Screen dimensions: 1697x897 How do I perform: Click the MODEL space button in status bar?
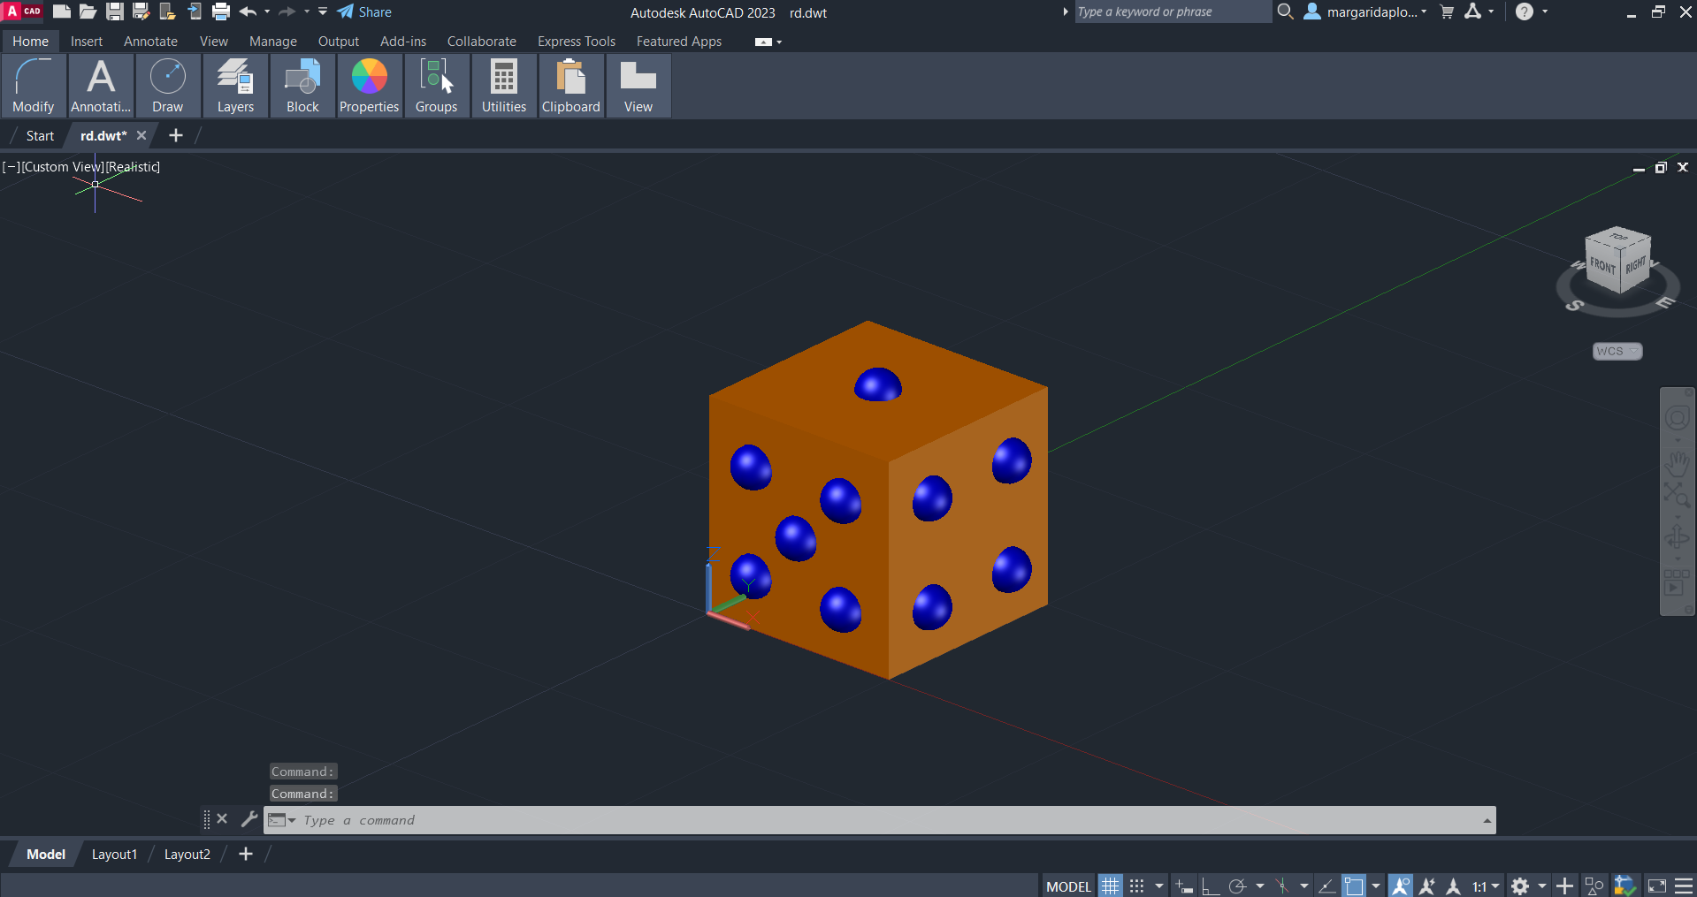1068,886
